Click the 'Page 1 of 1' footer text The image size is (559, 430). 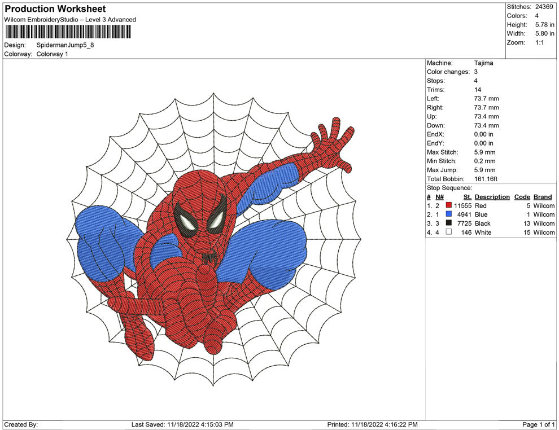click(539, 425)
